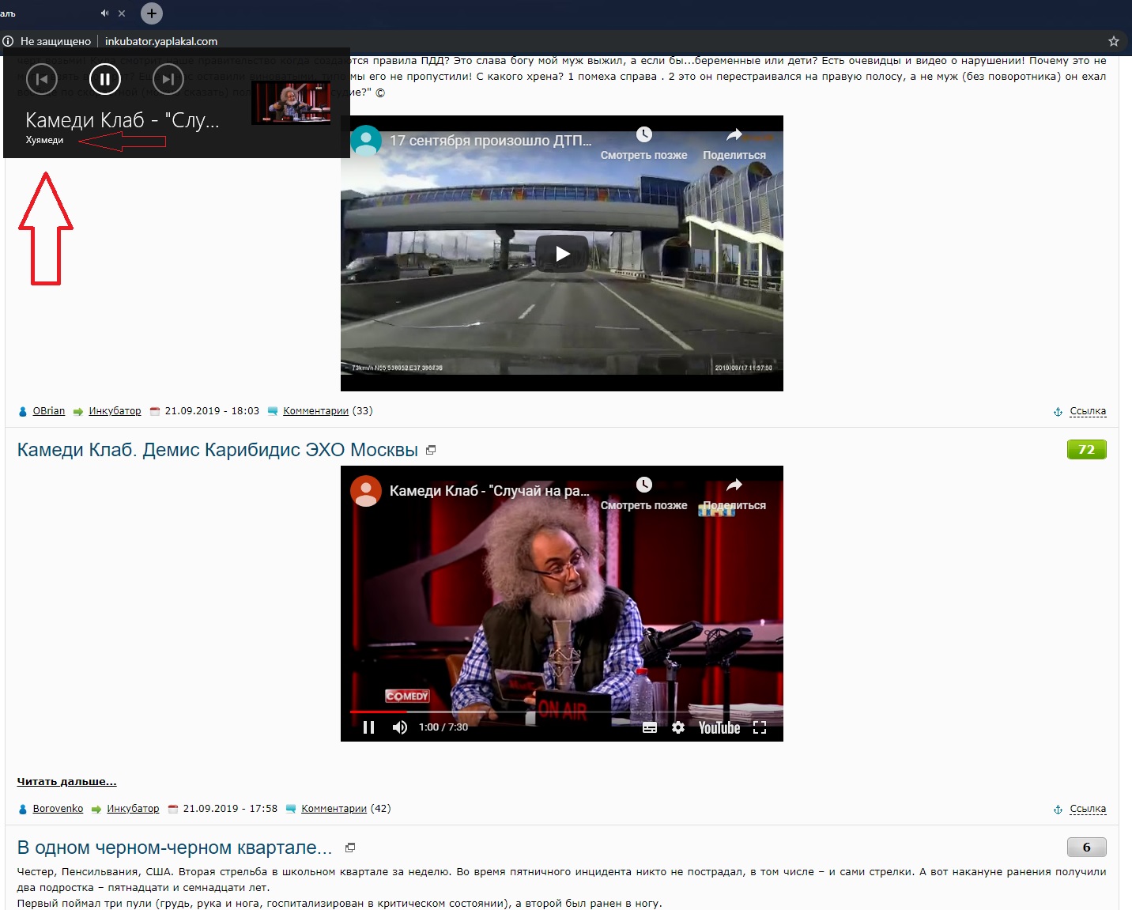Click the media overlay title 'Камеди Клаб - "Слу...'
The image size is (1132, 910).
[123, 120]
